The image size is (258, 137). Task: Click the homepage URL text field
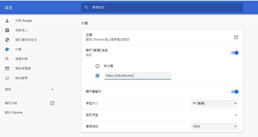click(138, 76)
